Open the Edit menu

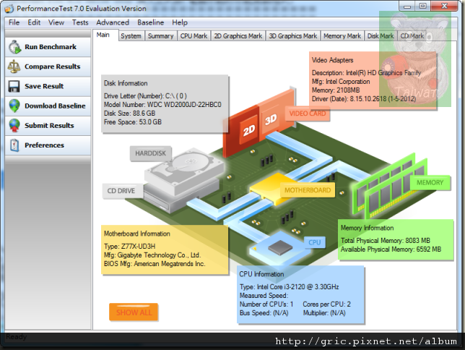pos(34,22)
